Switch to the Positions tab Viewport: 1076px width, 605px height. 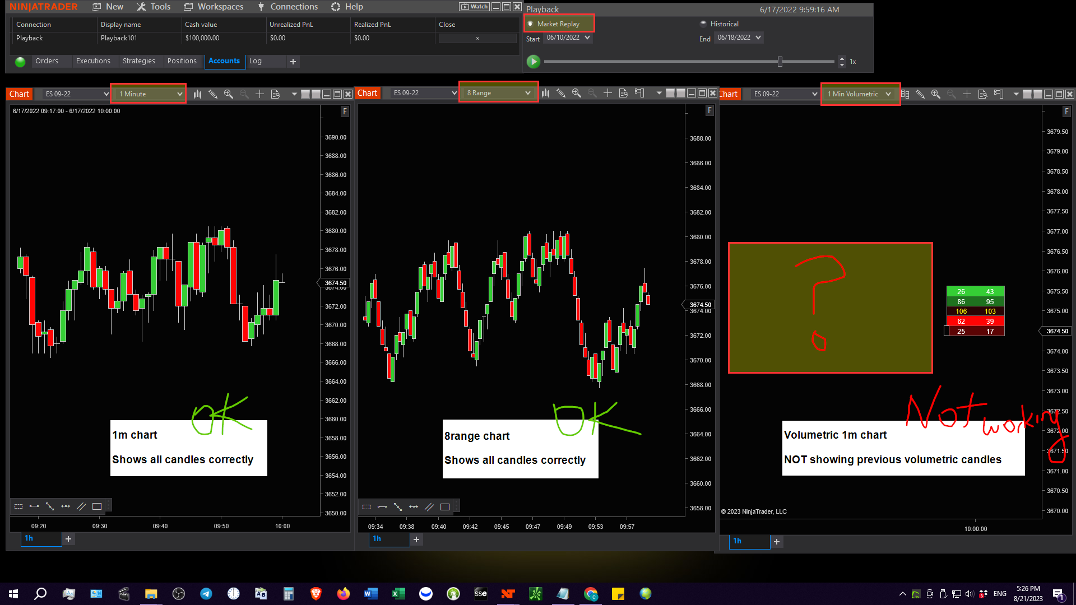(x=182, y=61)
